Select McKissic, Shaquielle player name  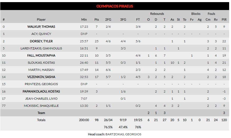tap(41, 106)
